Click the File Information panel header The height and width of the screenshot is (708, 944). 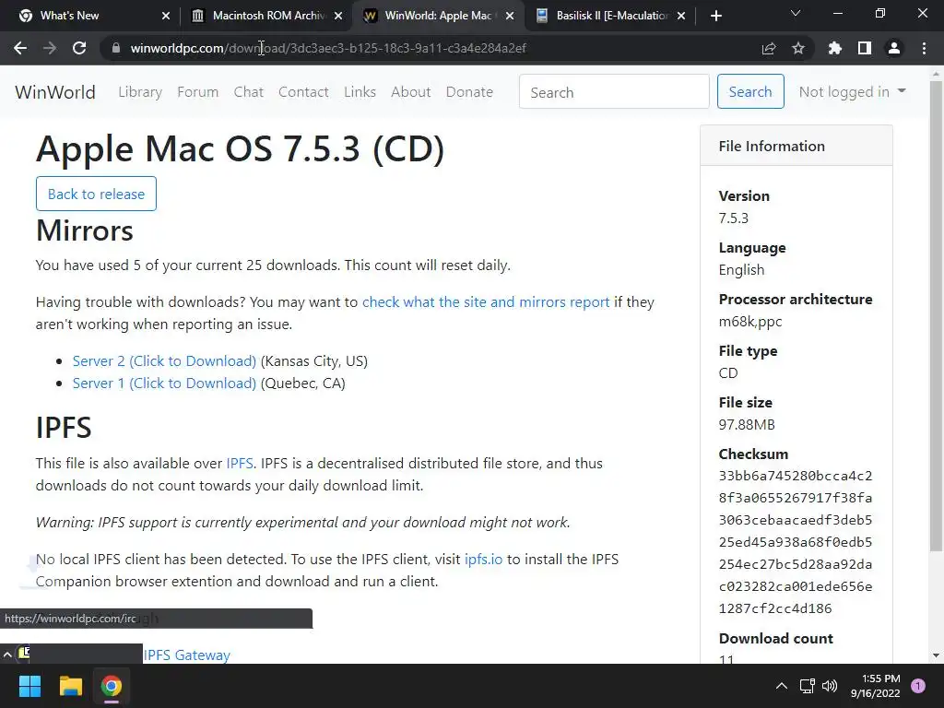click(796, 146)
